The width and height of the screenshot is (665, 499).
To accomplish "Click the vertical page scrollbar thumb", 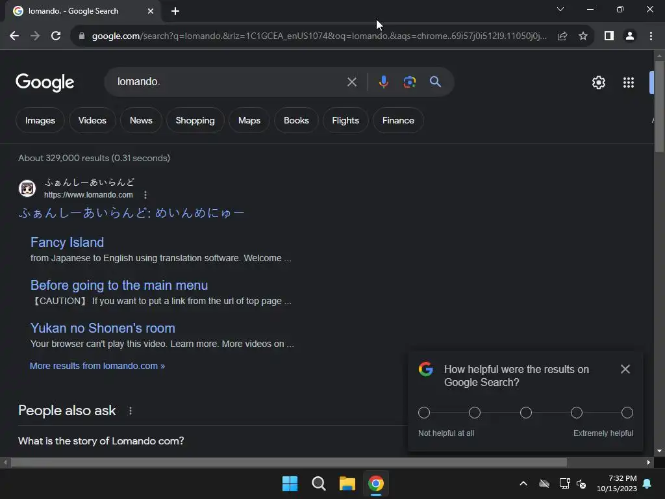I will 659,106.
